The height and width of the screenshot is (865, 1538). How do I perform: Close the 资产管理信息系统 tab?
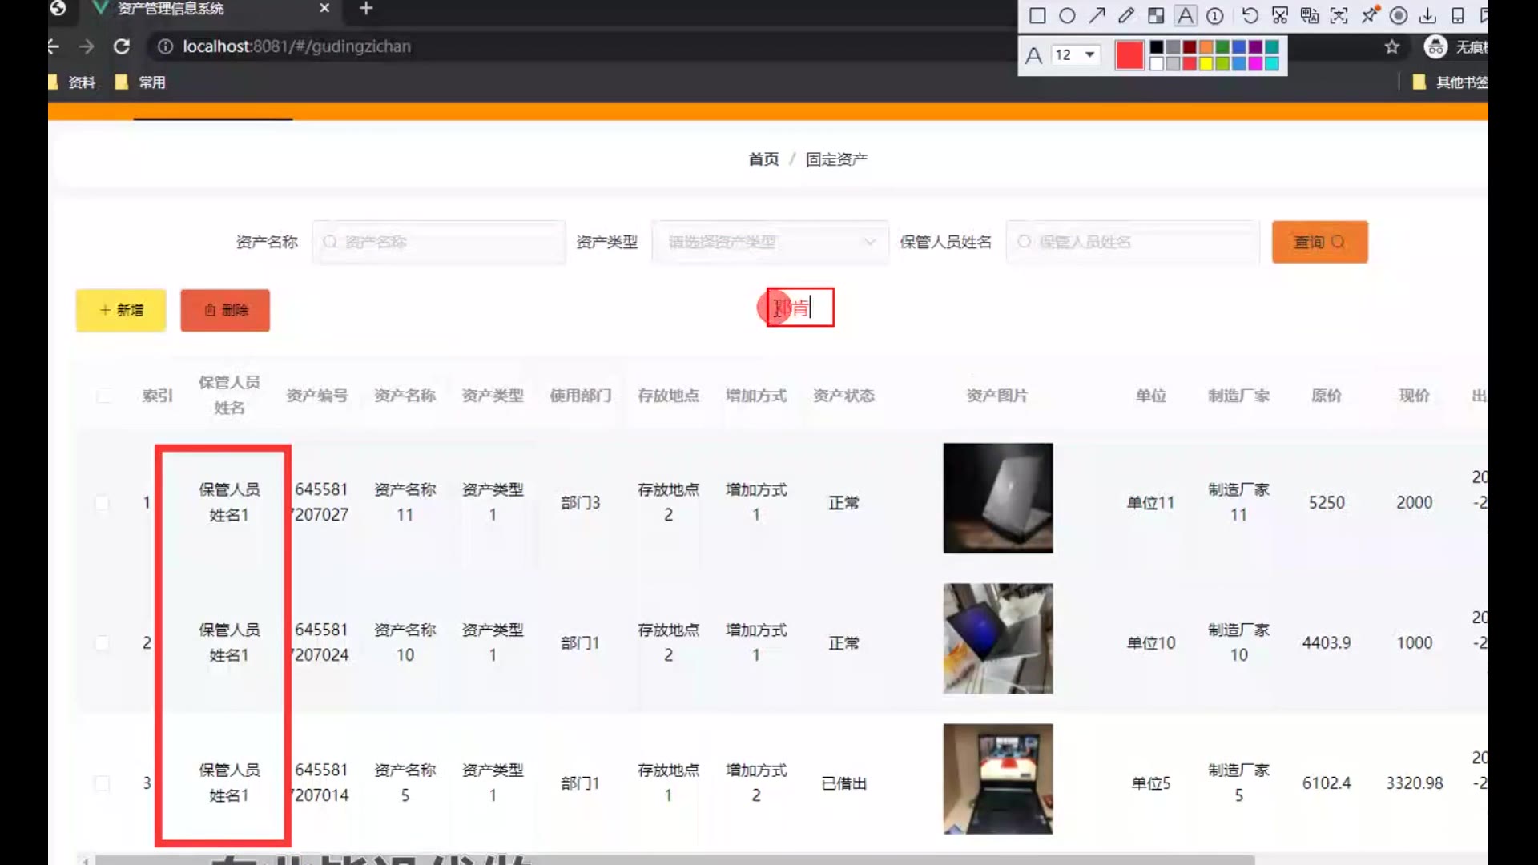coord(324,8)
